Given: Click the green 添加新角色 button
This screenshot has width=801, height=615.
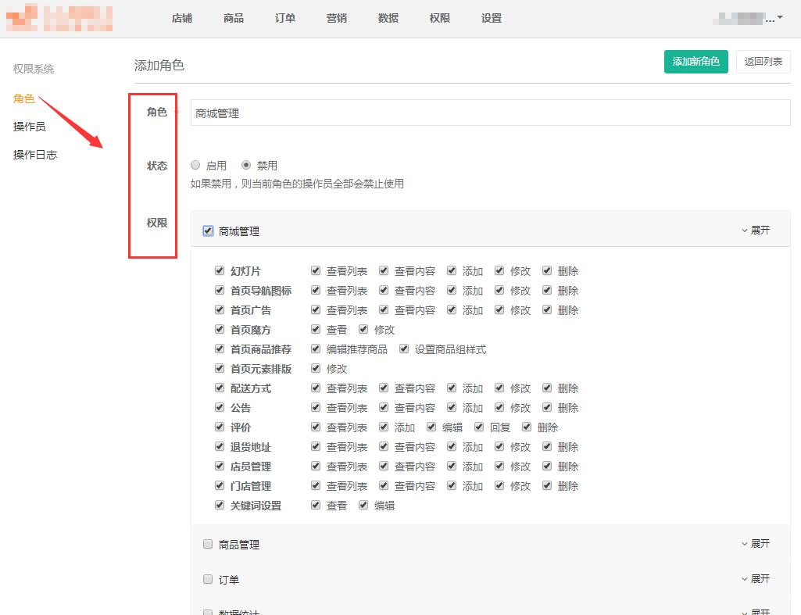Looking at the screenshot, I should (x=696, y=62).
